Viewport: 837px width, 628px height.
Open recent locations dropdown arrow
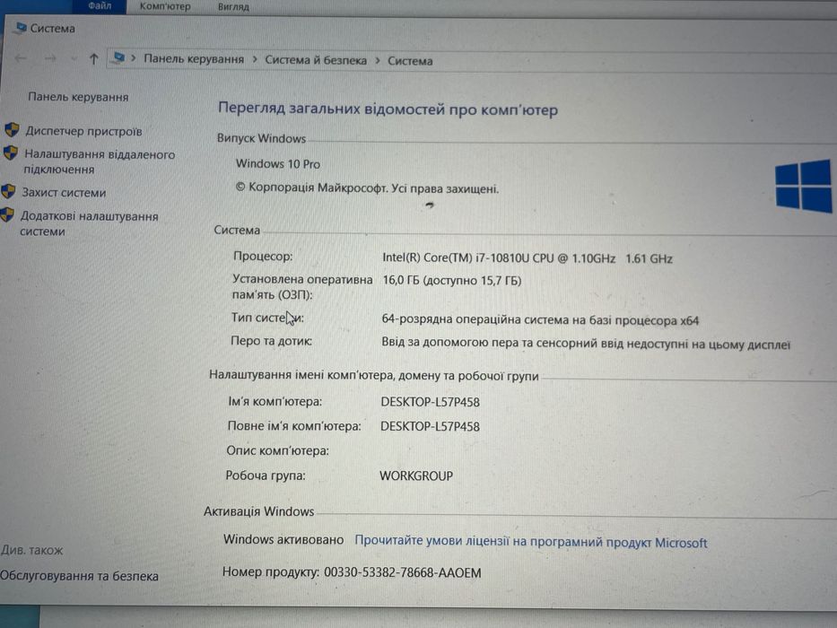(x=74, y=58)
